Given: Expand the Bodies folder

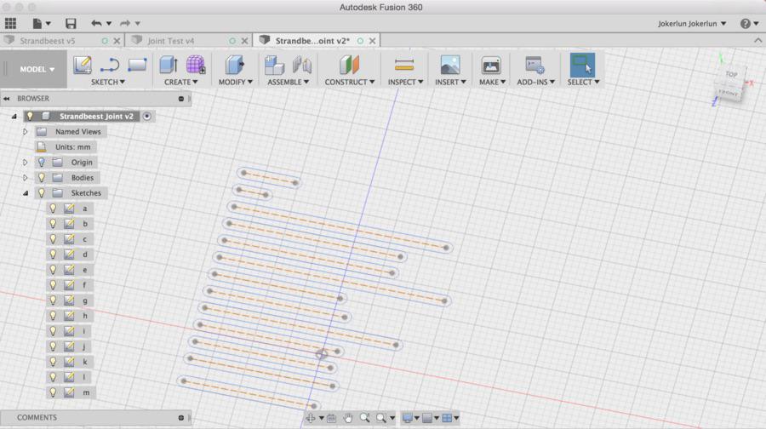Looking at the screenshot, I should pos(26,178).
